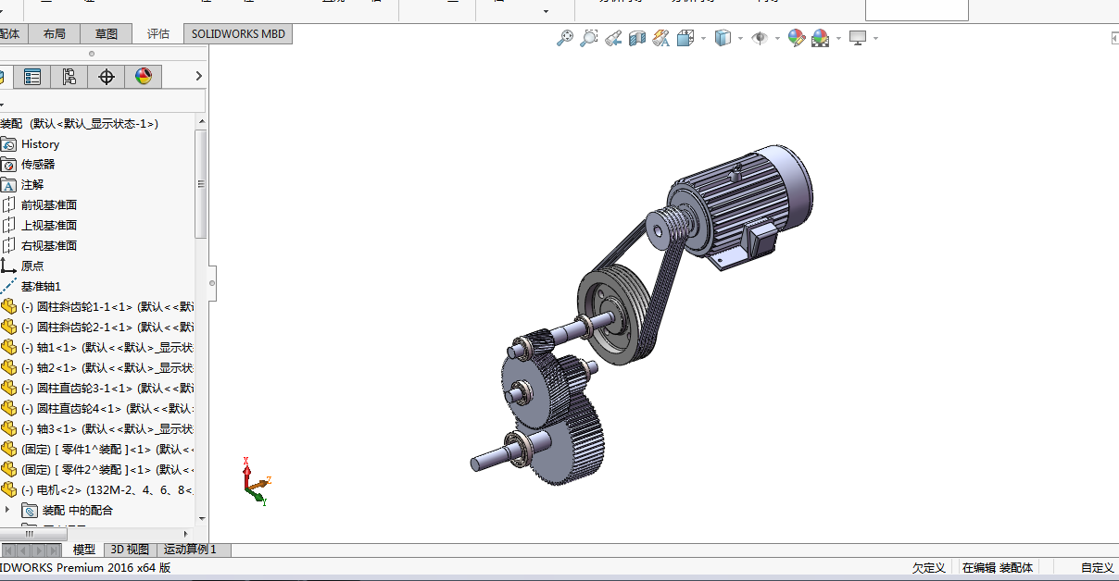
Task: Open the 评估 ribbon tab
Action: (x=158, y=34)
